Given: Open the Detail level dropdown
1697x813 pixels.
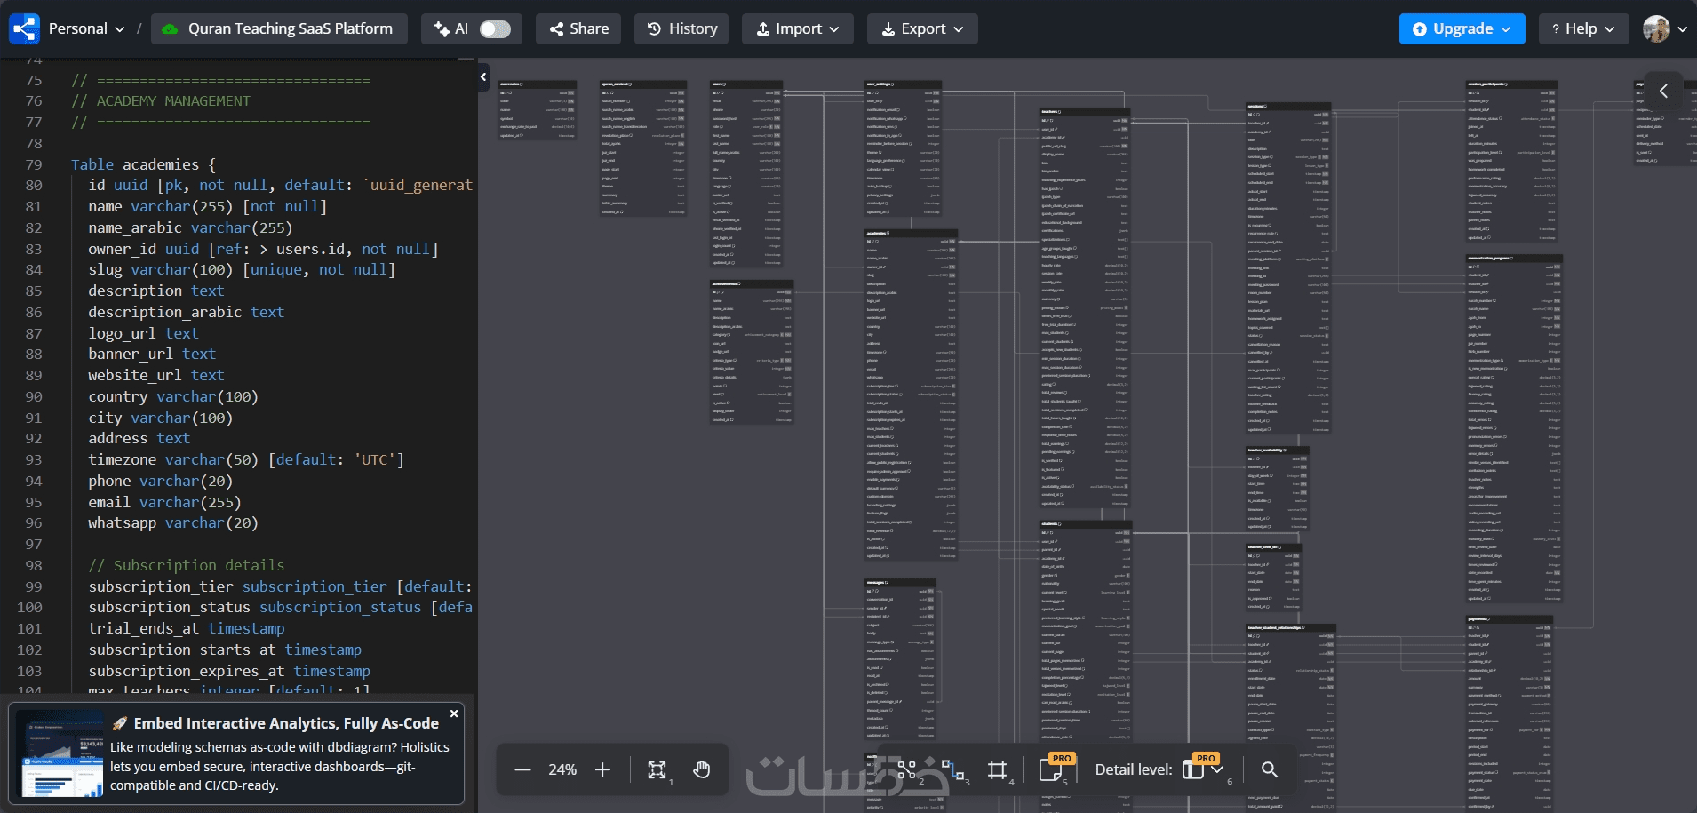Looking at the screenshot, I should (x=1203, y=769).
